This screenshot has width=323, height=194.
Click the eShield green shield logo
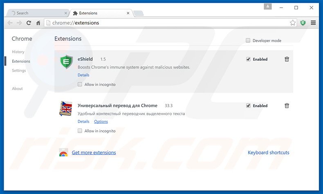[66, 62]
